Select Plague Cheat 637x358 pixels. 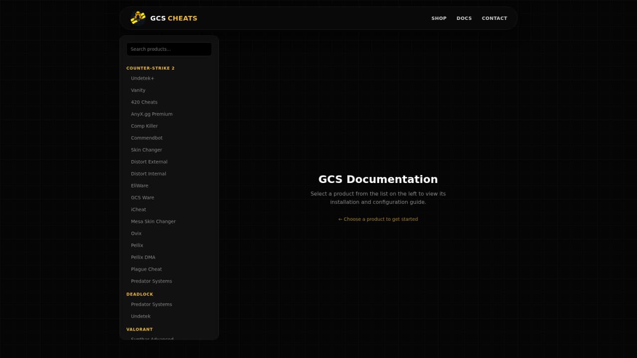[169, 269]
